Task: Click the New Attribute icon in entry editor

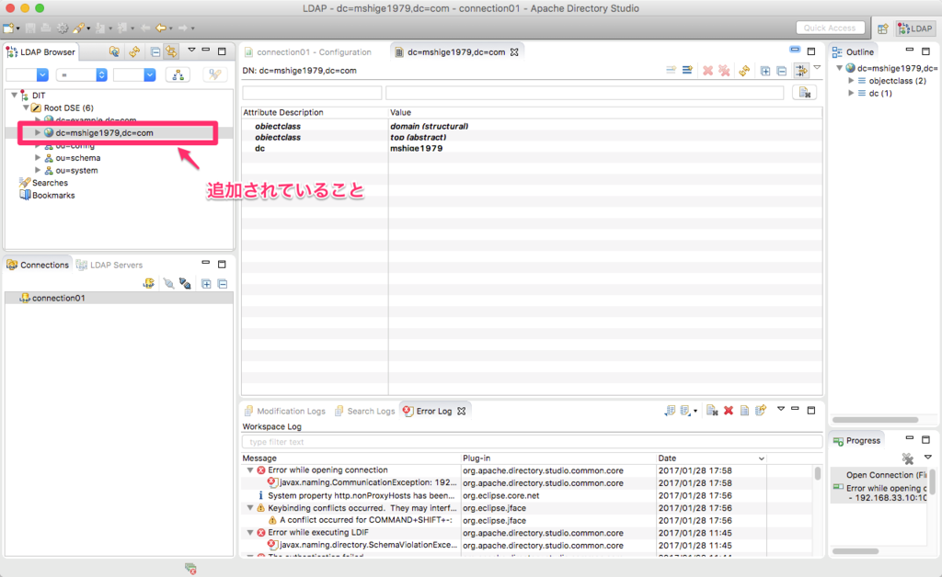Action: click(671, 71)
